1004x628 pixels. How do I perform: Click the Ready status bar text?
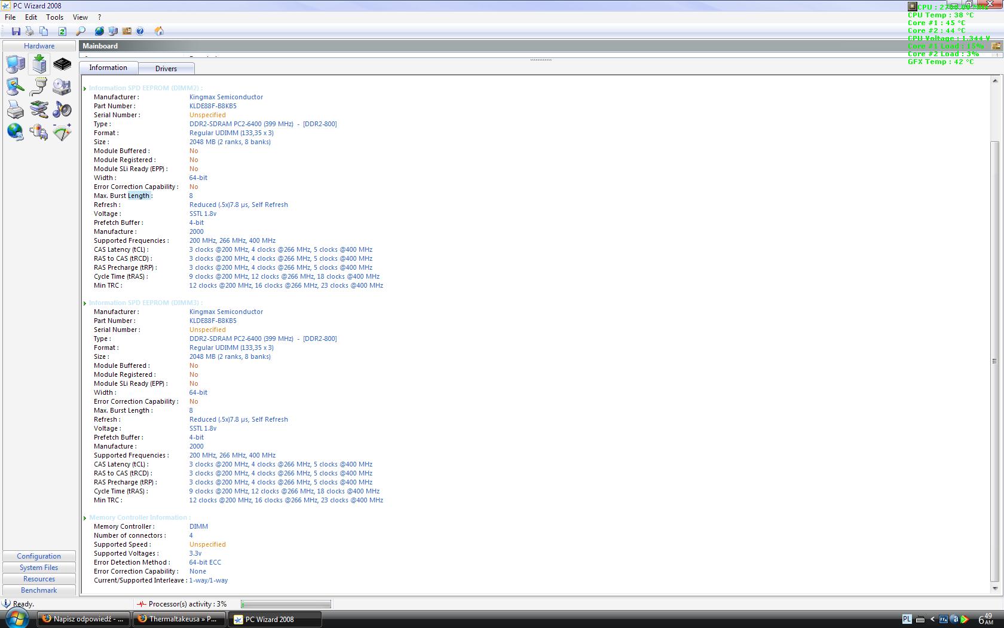point(23,604)
